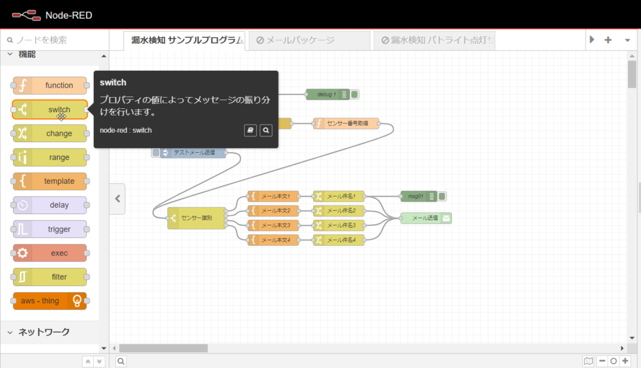The image size is (641, 368).
Task: Select the メール本文1 template node
Action: 273,197
